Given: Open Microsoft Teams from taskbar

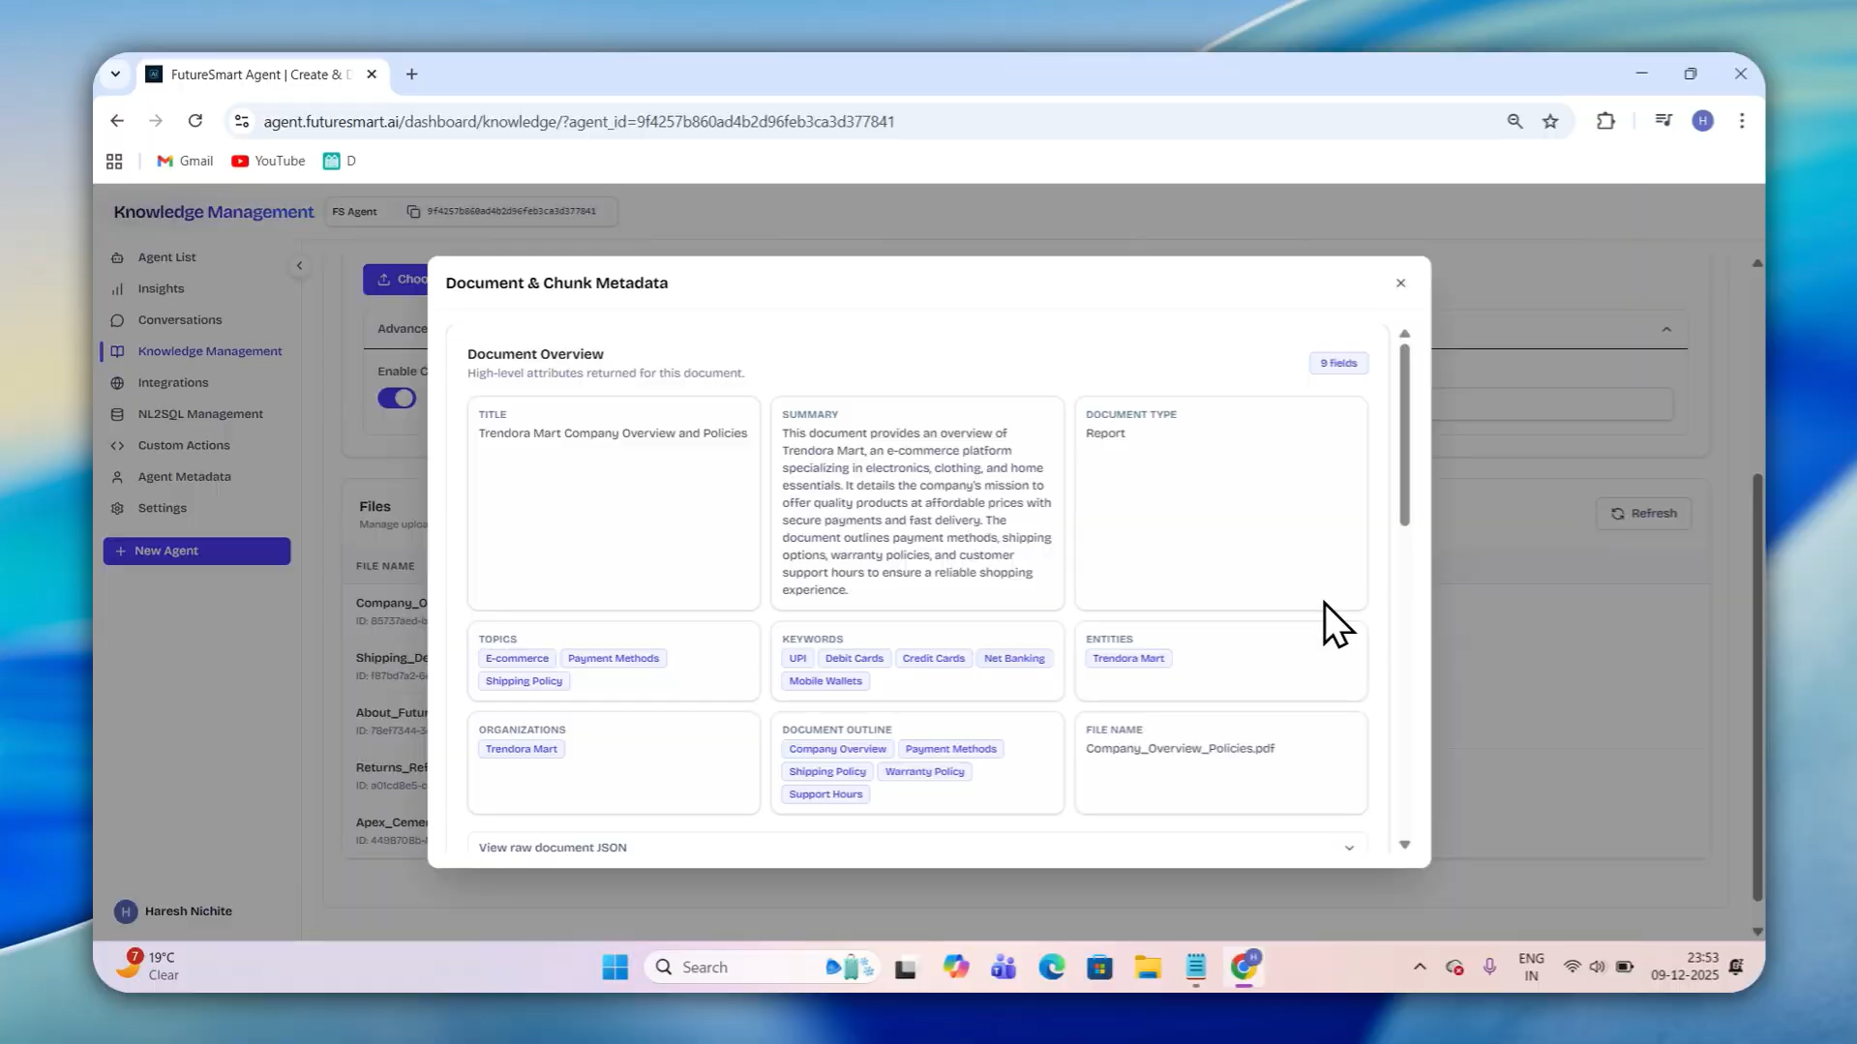Looking at the screenshot, I should pos(1003,967).
